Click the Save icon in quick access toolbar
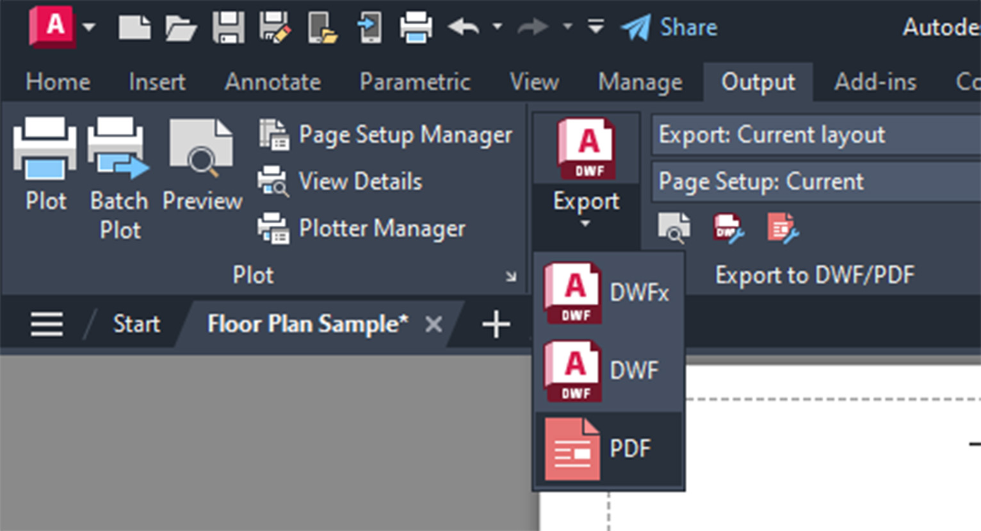The width and height of the screenshot is (981, 531). (x=228, y=28)
